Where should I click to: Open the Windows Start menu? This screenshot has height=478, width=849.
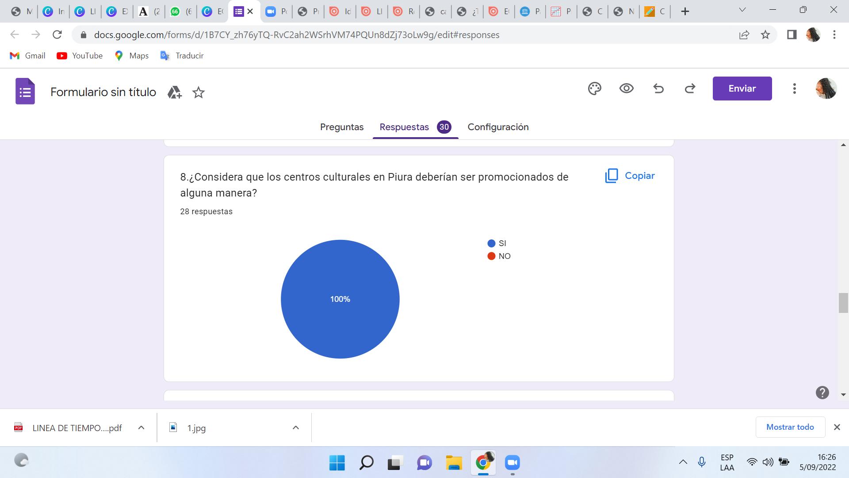(x=337, y=463)
